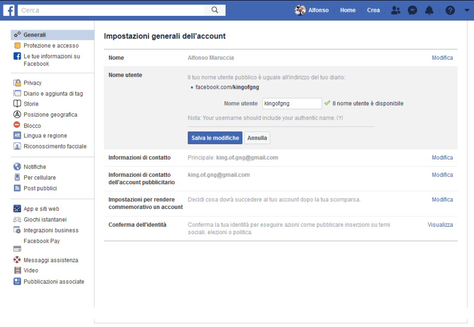
Task: Open Riconoscimento facciale settings icon
Action: pos(17,146)
